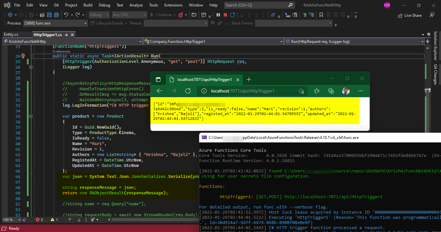This screenshot has height=232, width=441.
Task: Open browser Favorites star-list icon
Action: tap(317, 91)
